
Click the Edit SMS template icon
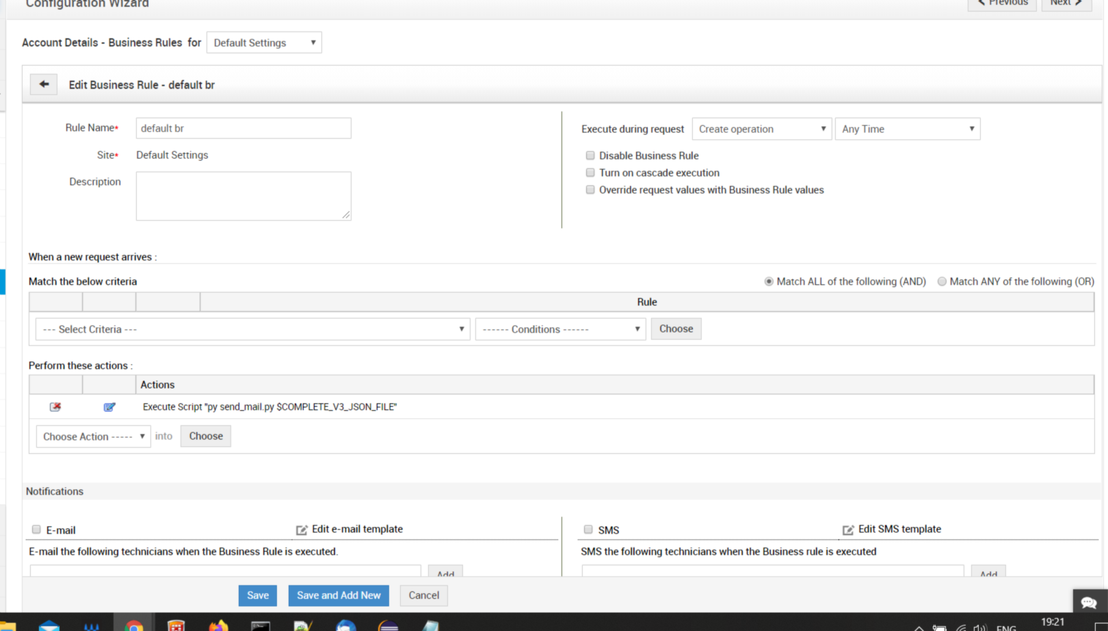pos(848,530)
